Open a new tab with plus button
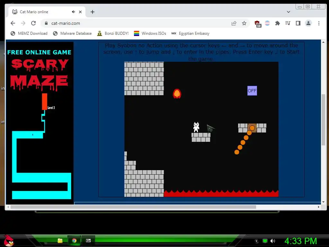The image size is (329, 247). (93, 12)
